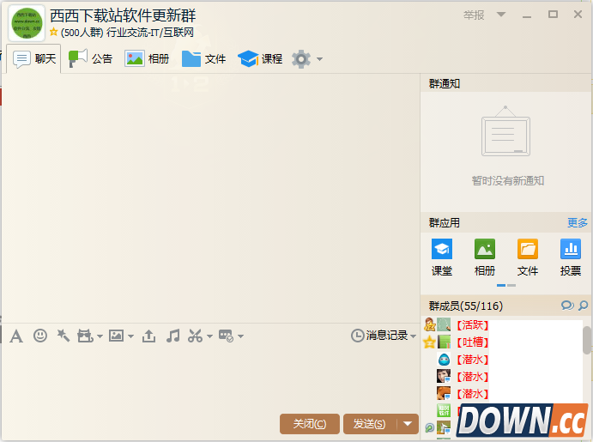Minimize the group chat window
Image resolution: width=593 pixels, height=442 pixels.
click(527, 15)
